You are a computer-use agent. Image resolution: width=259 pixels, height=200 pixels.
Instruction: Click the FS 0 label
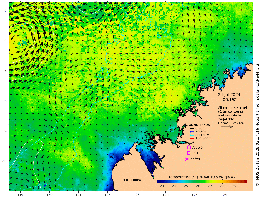(x=196, y=153)
